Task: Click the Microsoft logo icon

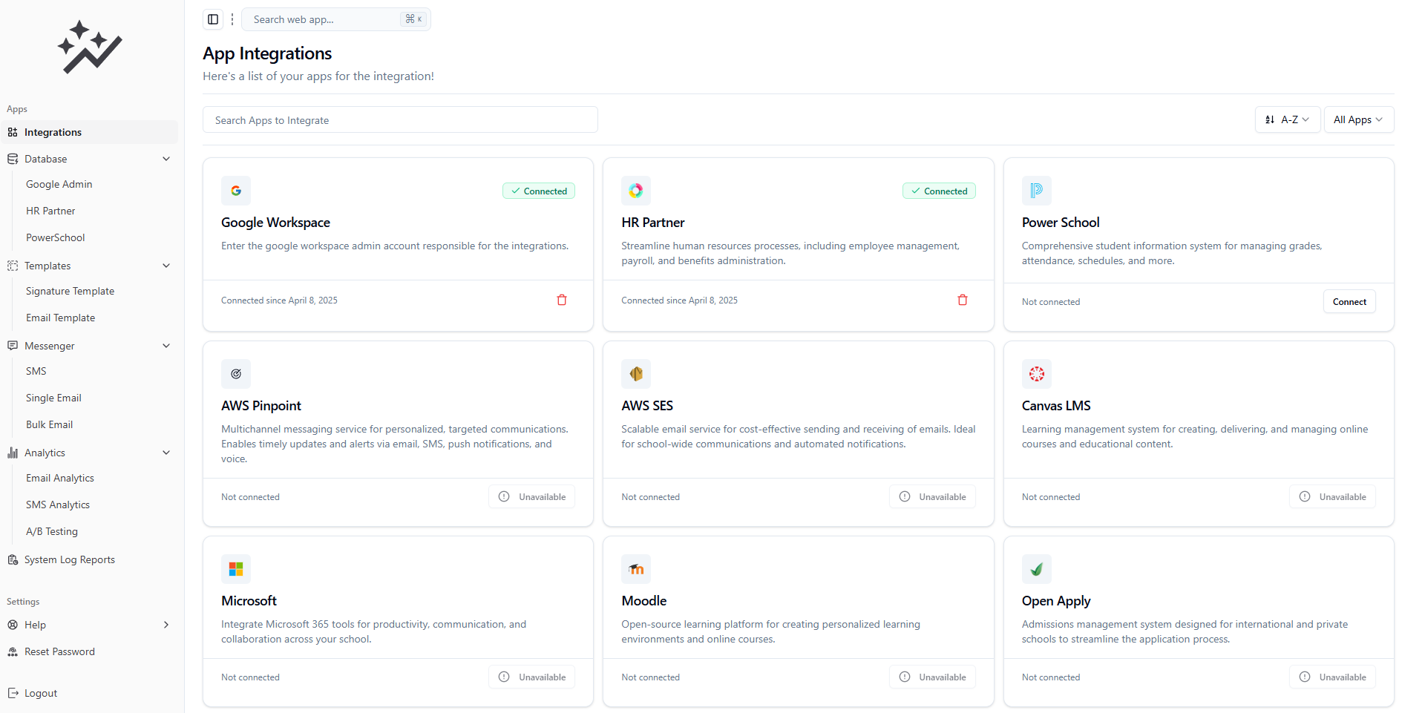Action: (x=236, y=569)
